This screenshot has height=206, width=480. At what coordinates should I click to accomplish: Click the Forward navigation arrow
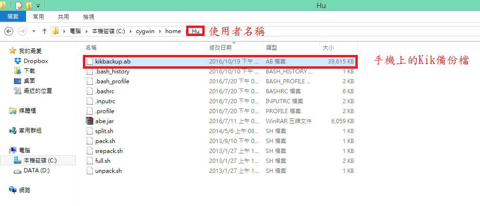coord(22,31)
